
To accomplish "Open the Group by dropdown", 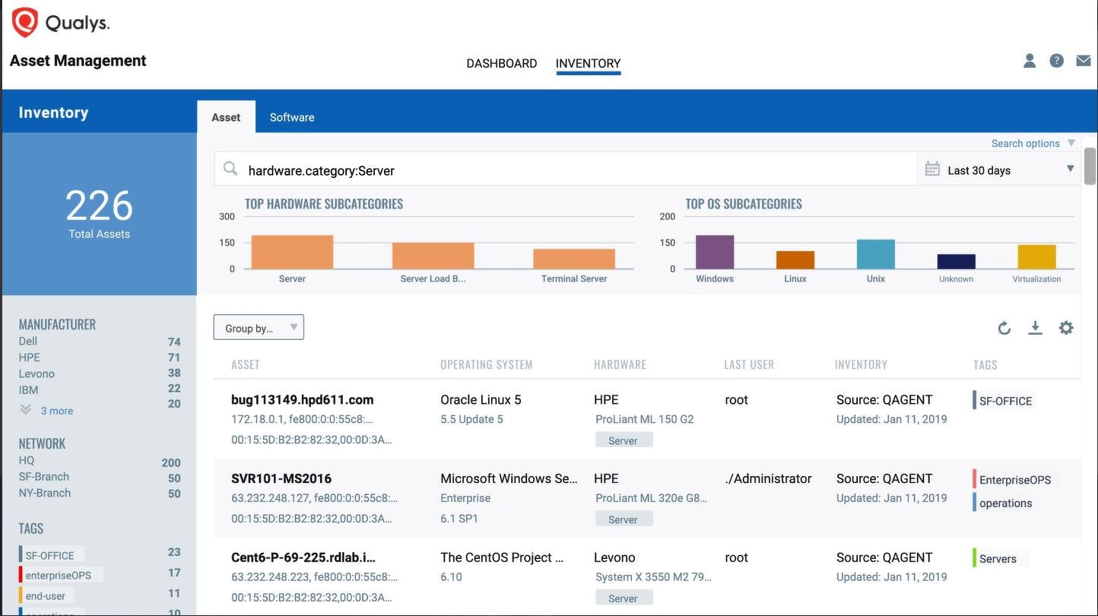I will click(x=259, y=328).
